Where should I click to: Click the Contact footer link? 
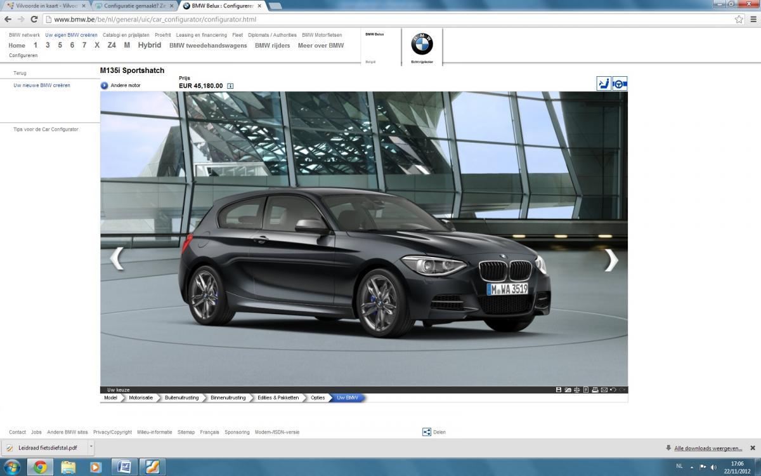tap(18, 432)
